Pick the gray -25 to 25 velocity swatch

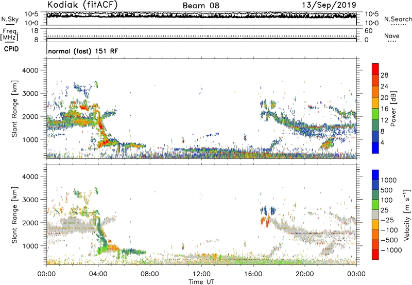click(375, 215)
